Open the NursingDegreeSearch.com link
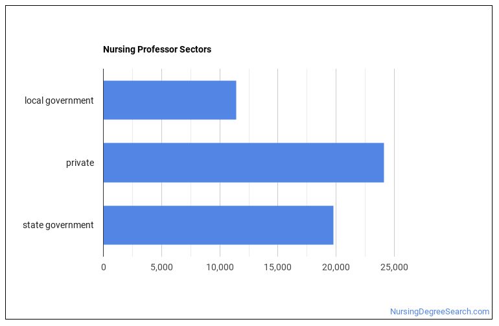499x326 pixels. 439,312
